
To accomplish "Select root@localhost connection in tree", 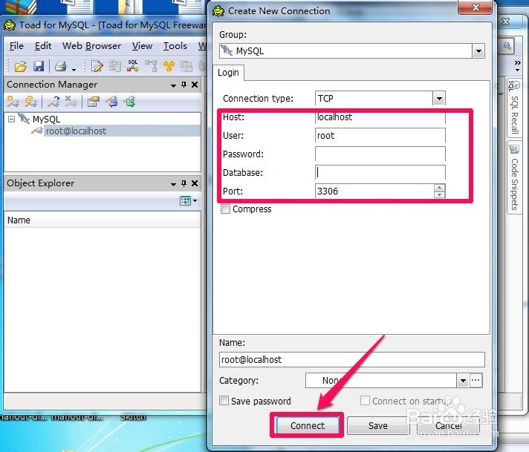I will coord(76,131).
